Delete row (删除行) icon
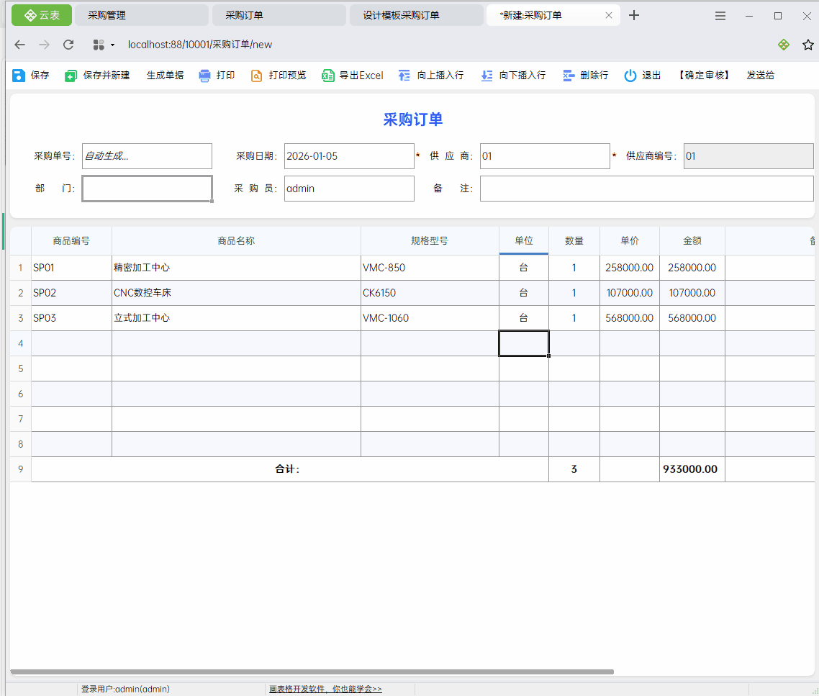This screenshot has height=696, width=819. pyautogui.click(x=569, y=76)
